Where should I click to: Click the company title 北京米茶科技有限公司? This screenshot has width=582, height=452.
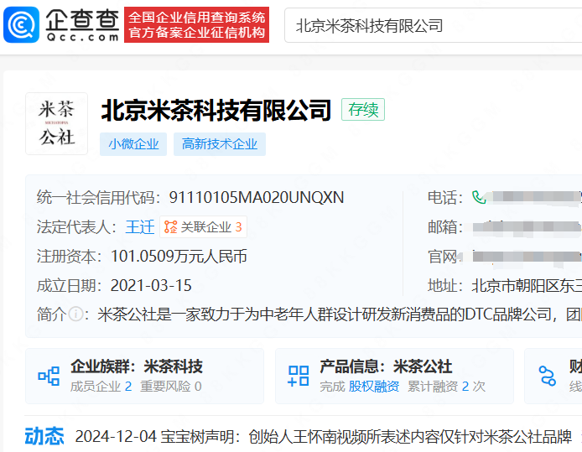click(216, 110)
